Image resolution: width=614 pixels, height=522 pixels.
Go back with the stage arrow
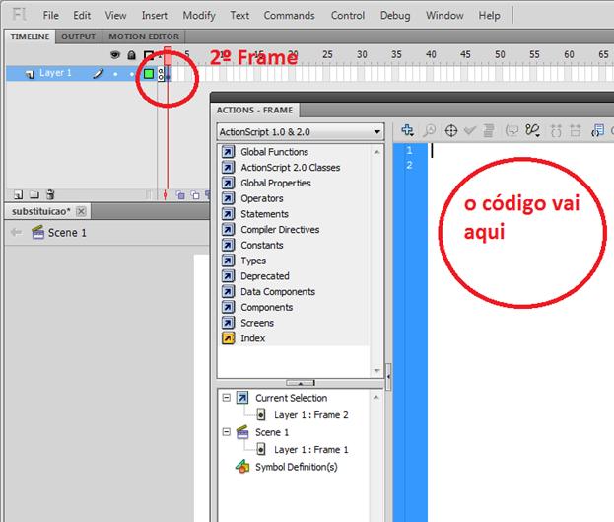click(16, 232)
